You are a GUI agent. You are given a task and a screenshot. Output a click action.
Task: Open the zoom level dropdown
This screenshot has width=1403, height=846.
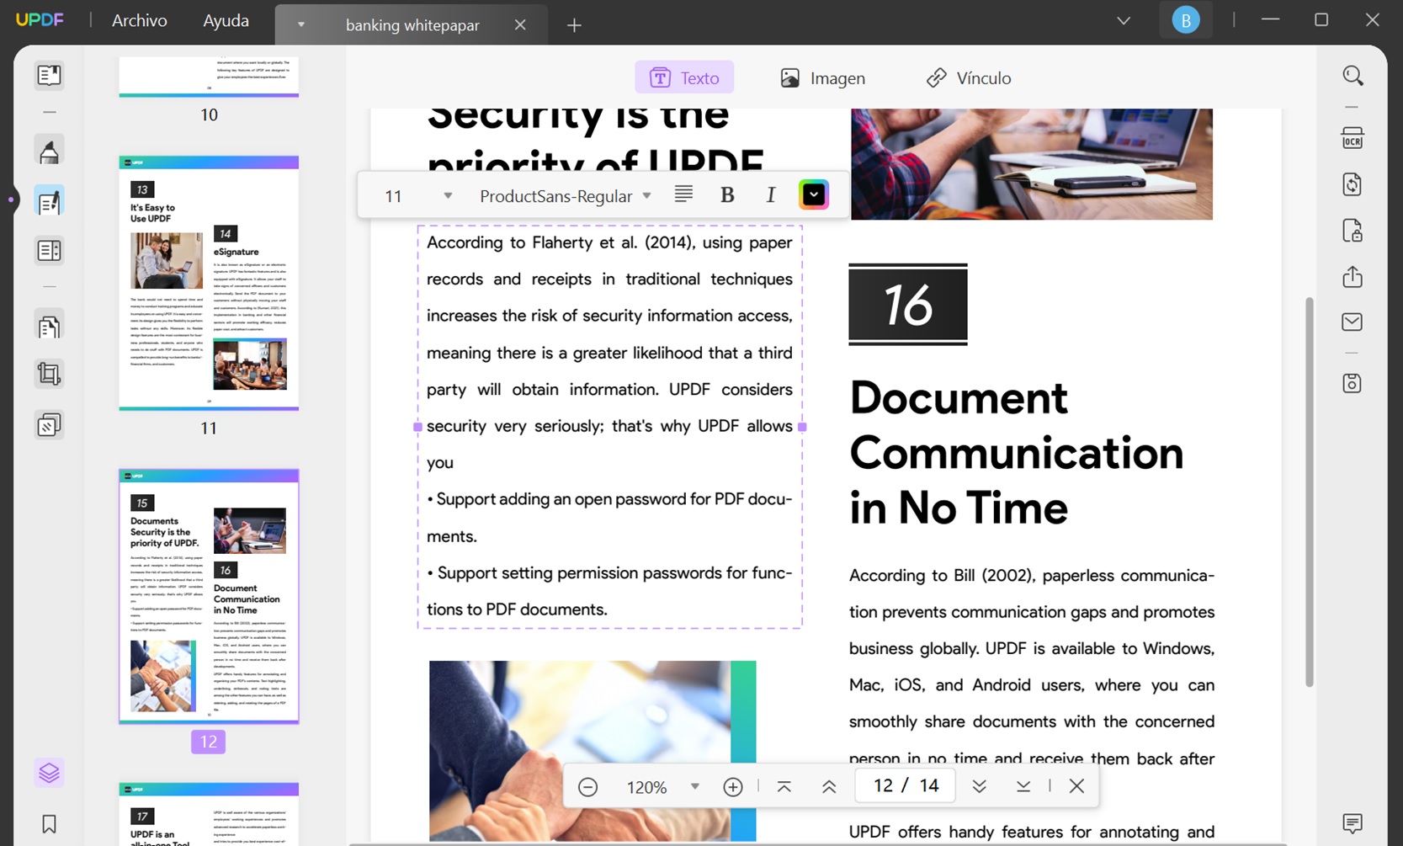pyautogui.click(x=694, y=786)
